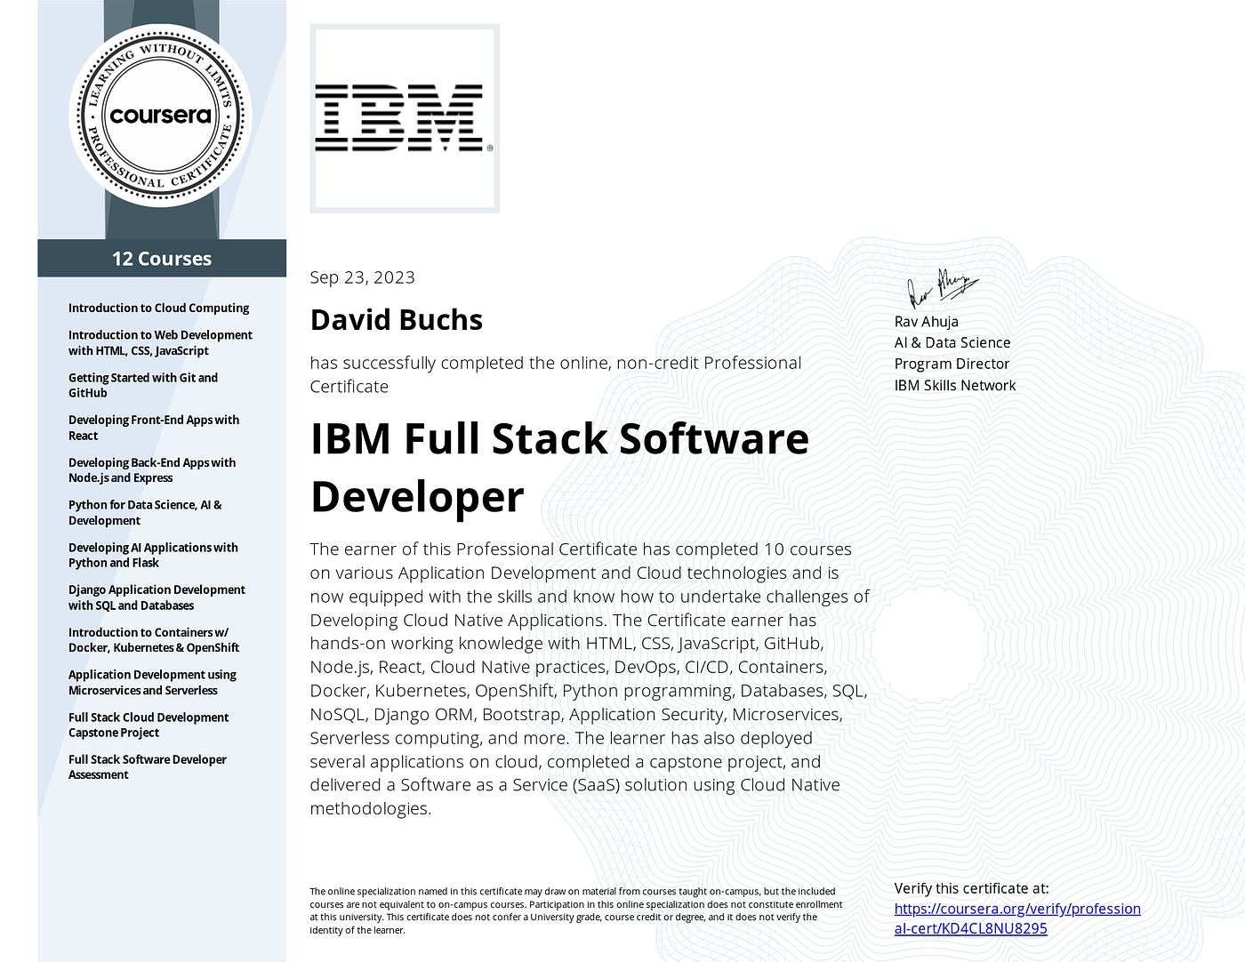This screenshot has height=962, width=1245.
Task: Click the 12 Courses banner
Action: pyautogui.click(x=161, y=258)
